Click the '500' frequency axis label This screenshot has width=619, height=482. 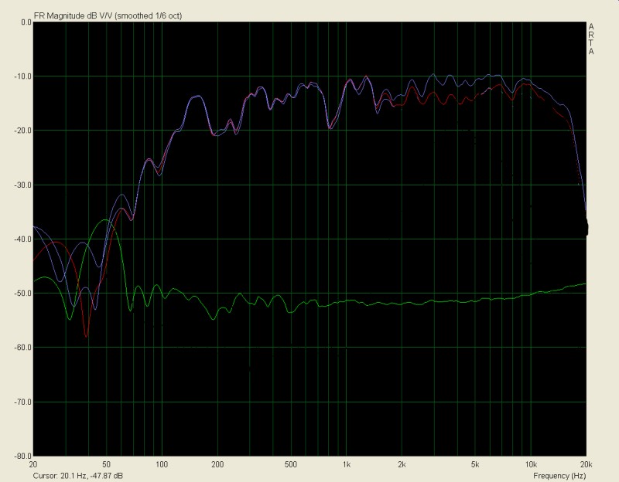tap(291, 465)
